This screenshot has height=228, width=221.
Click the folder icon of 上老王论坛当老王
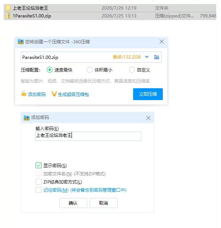(8, 8)
